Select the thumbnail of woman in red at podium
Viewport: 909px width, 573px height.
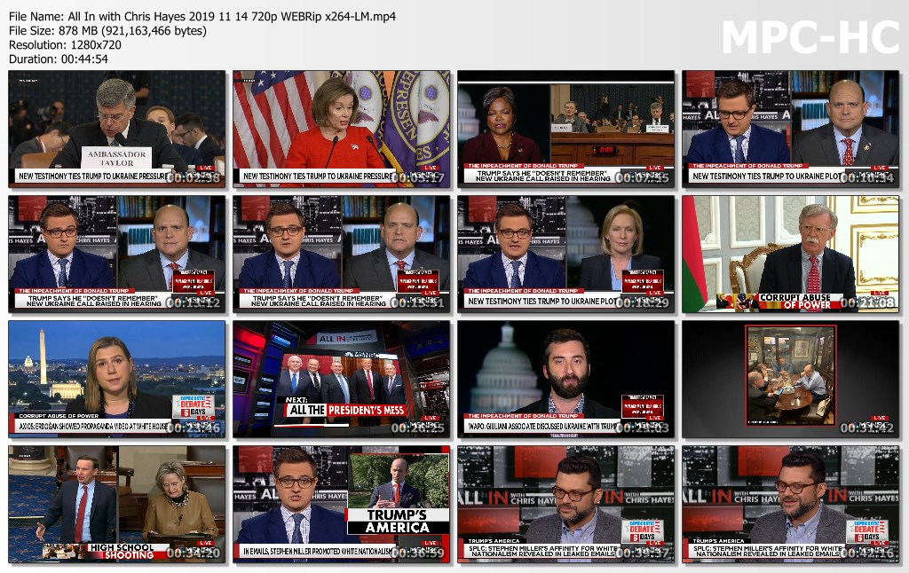342,129
